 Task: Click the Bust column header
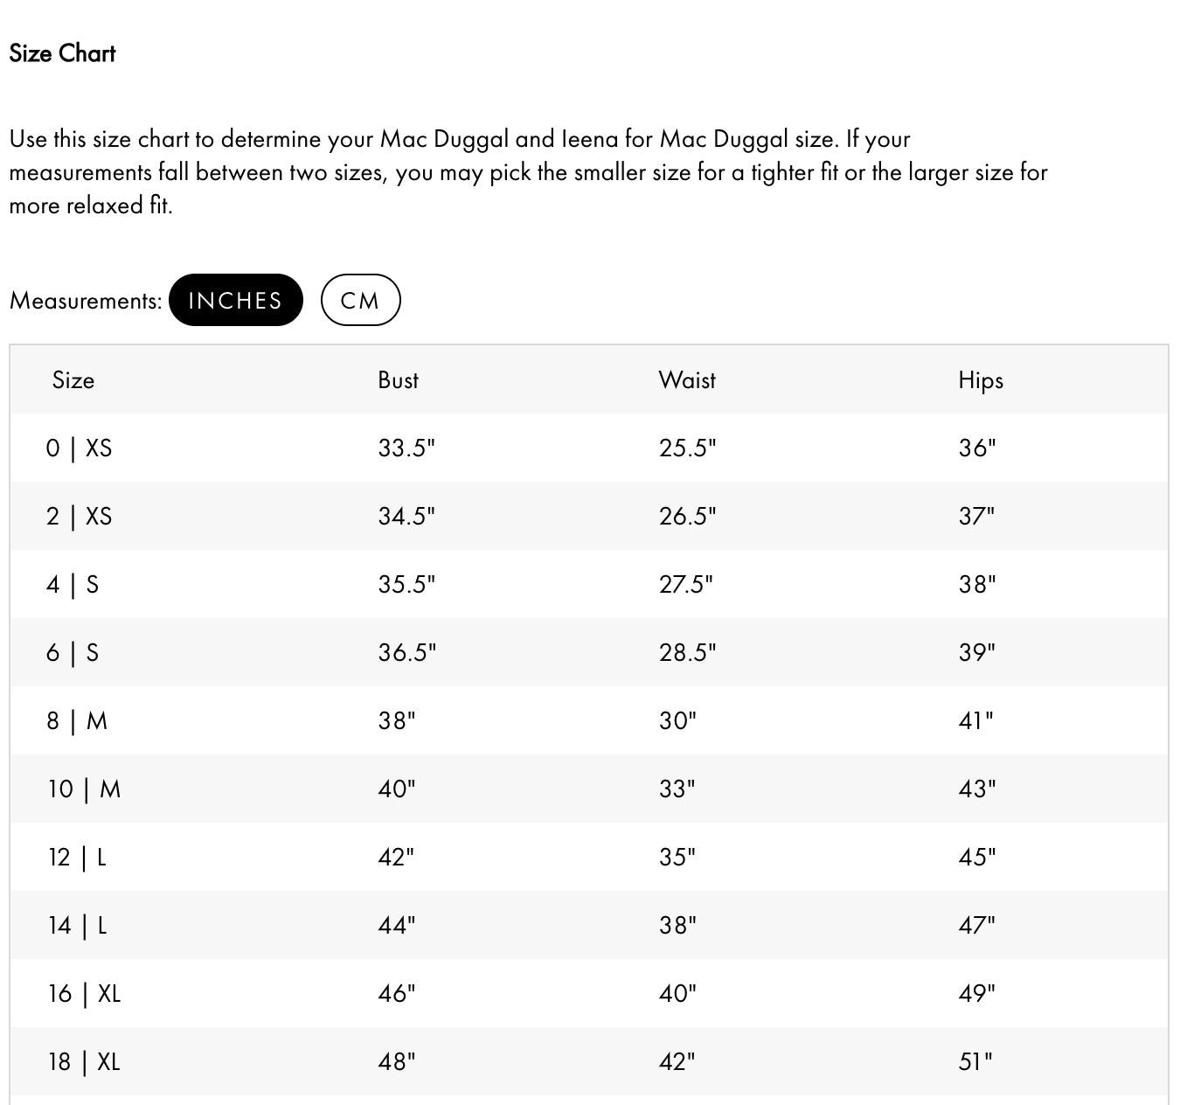click(x=398, y=380)
